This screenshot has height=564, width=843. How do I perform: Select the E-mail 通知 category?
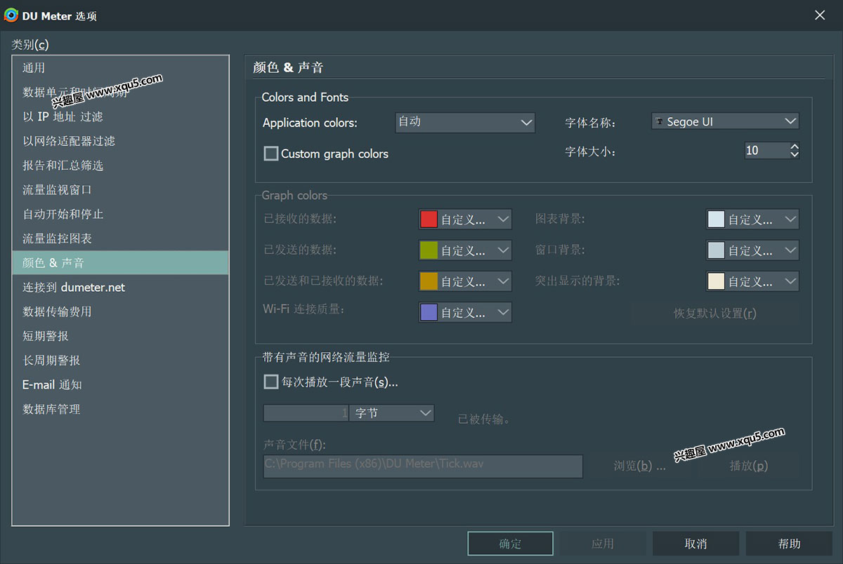point(120,384)
